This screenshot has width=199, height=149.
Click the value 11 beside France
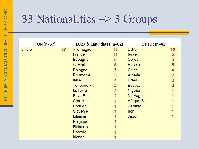pos(115,54)
